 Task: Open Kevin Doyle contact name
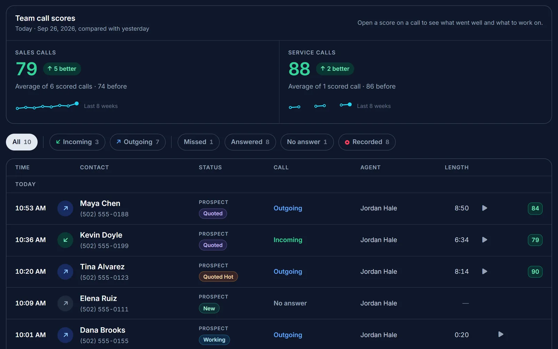(x=101, y=235)
